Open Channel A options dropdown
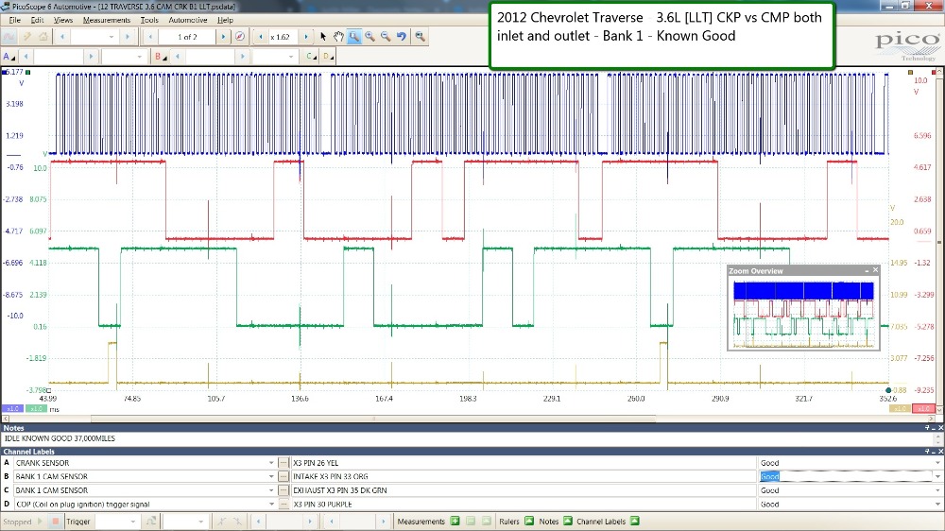Screen dimensions: 945x531 (8, 57)
